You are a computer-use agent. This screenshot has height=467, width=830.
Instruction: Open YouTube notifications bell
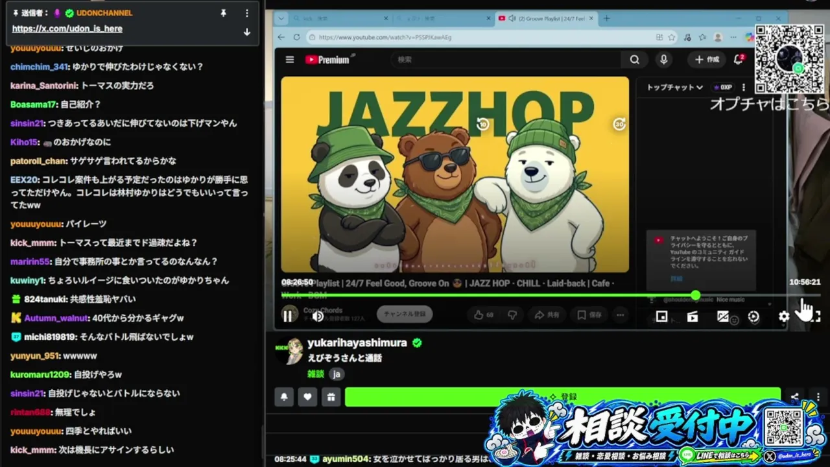(x=738, y=60)
